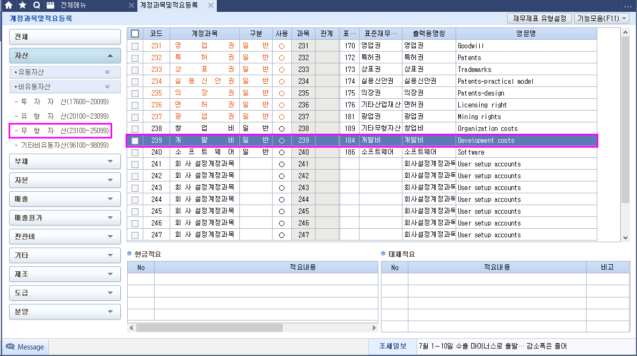Open the search magnifier icon
Viewport: 637px width, 356px height.
pos(36,5)
